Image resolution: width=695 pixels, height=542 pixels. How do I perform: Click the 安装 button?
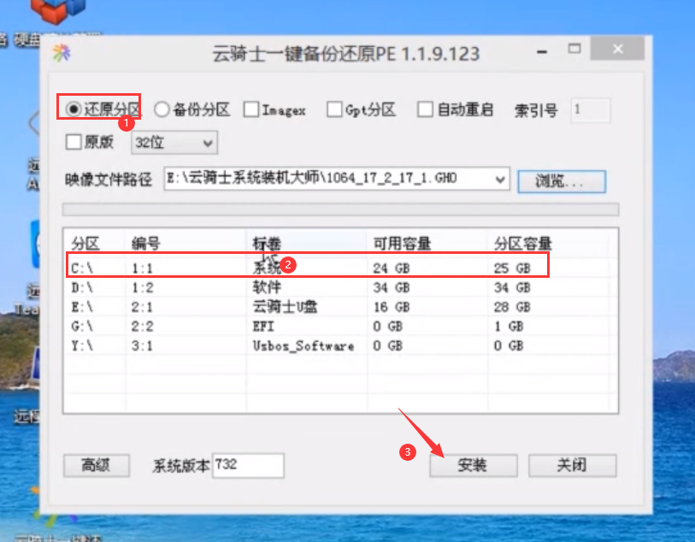coord(473,466)
